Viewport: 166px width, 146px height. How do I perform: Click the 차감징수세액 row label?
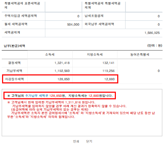(x=14, y=79)
